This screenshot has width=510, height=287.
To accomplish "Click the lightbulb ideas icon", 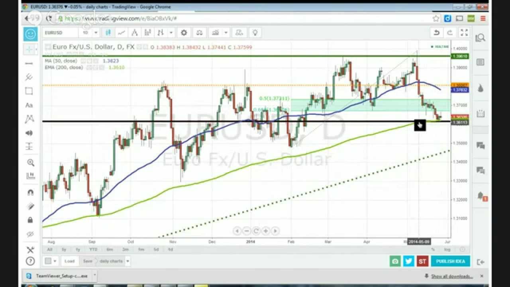I will click(255, 33).
